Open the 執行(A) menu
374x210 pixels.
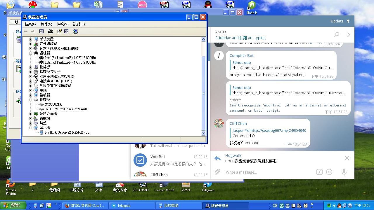[46, 24]
